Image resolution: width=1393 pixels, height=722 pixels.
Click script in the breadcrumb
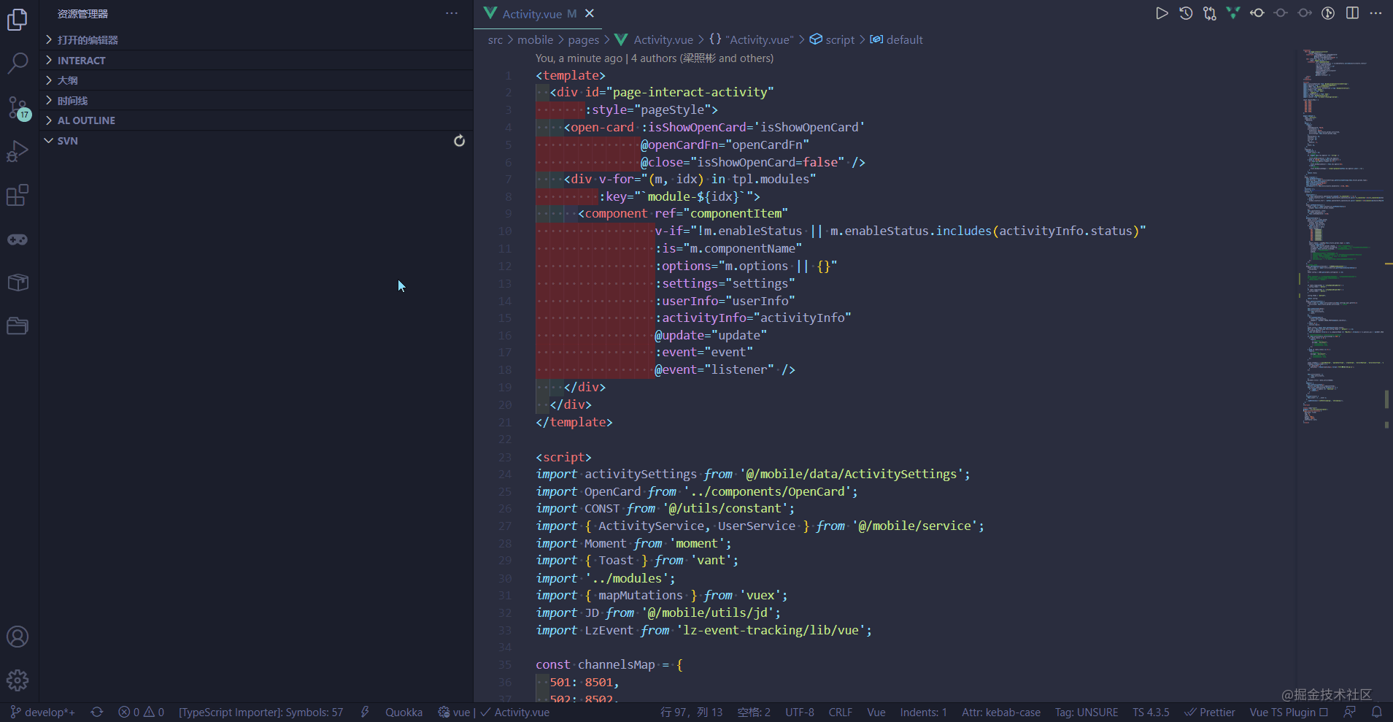pos(832,40)
